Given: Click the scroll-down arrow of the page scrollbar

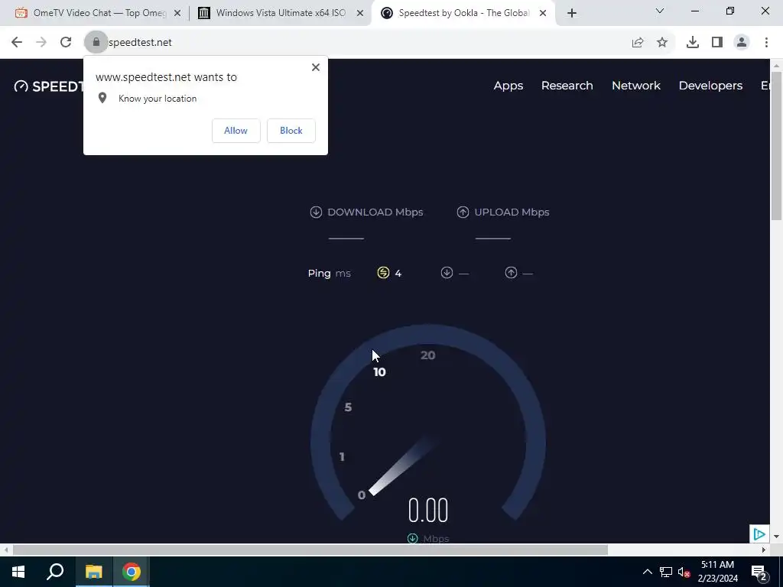Looking at the screenshot, I should (x=777, y=537).
